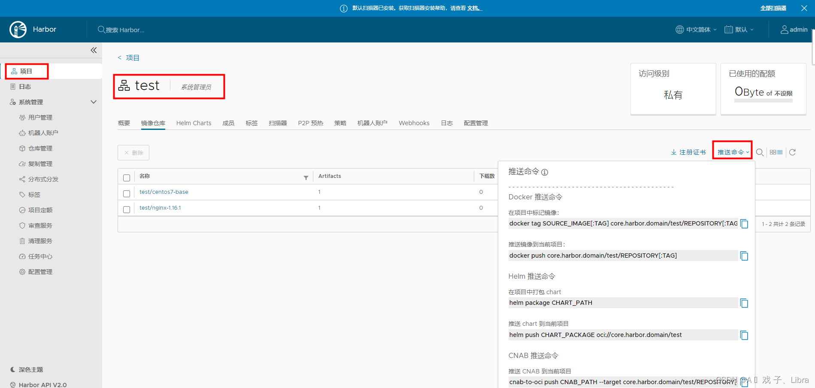
Task: Open 标签 in sidebar system menu
Action: 34,195
